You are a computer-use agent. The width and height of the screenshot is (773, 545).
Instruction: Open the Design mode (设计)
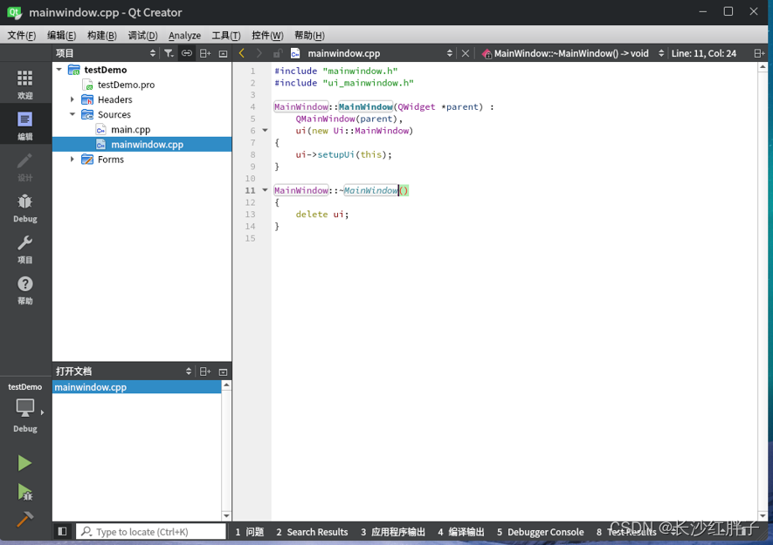click(x=25, y=167)
